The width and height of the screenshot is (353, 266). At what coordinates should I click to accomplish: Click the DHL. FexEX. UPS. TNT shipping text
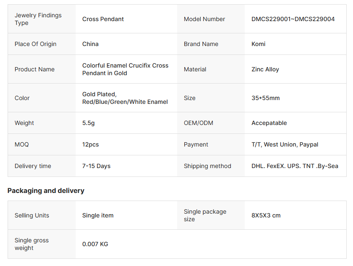click(295, 166)
